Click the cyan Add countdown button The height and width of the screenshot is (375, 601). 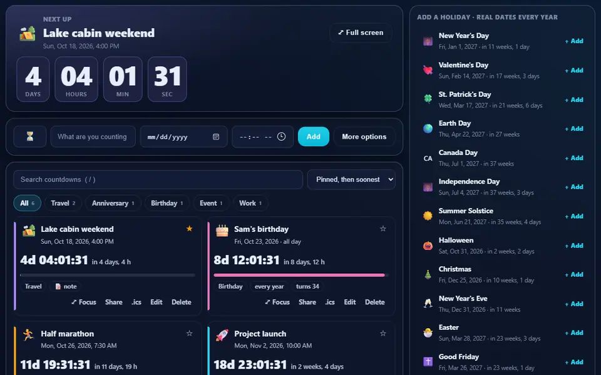pos(314,137)
